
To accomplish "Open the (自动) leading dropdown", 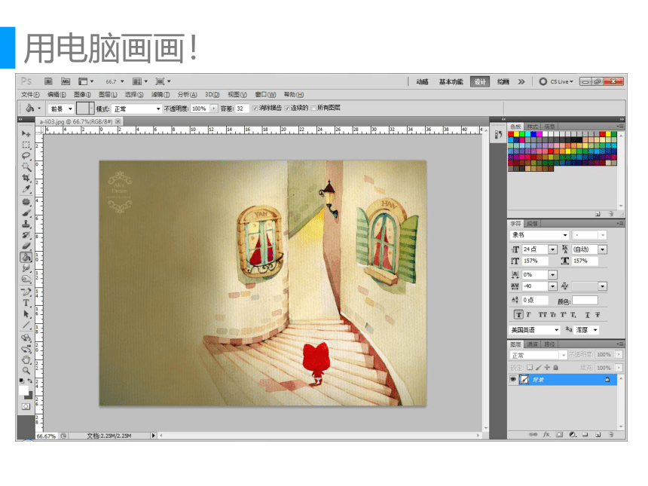I will tap(603, 249).
